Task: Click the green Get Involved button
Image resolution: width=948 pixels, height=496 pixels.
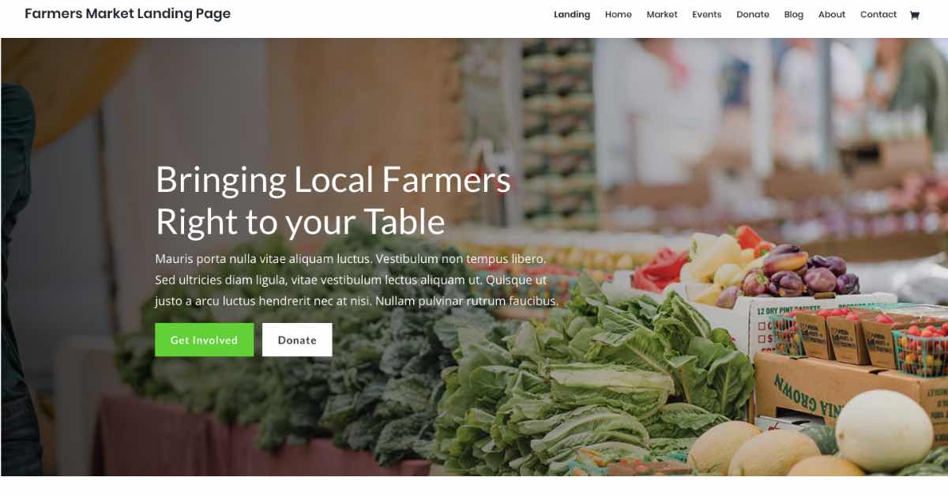Action: click(x=204, y=340)
